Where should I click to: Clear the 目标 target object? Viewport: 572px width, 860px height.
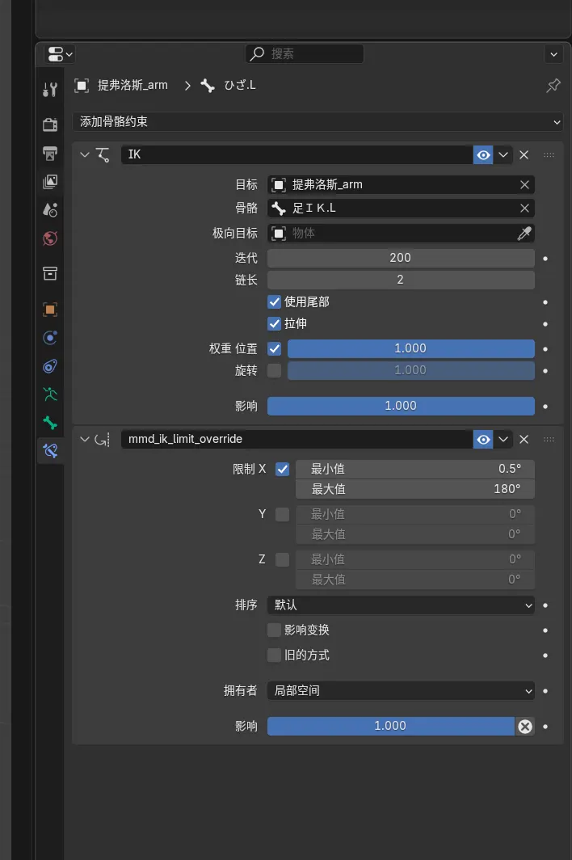point(524,185)
